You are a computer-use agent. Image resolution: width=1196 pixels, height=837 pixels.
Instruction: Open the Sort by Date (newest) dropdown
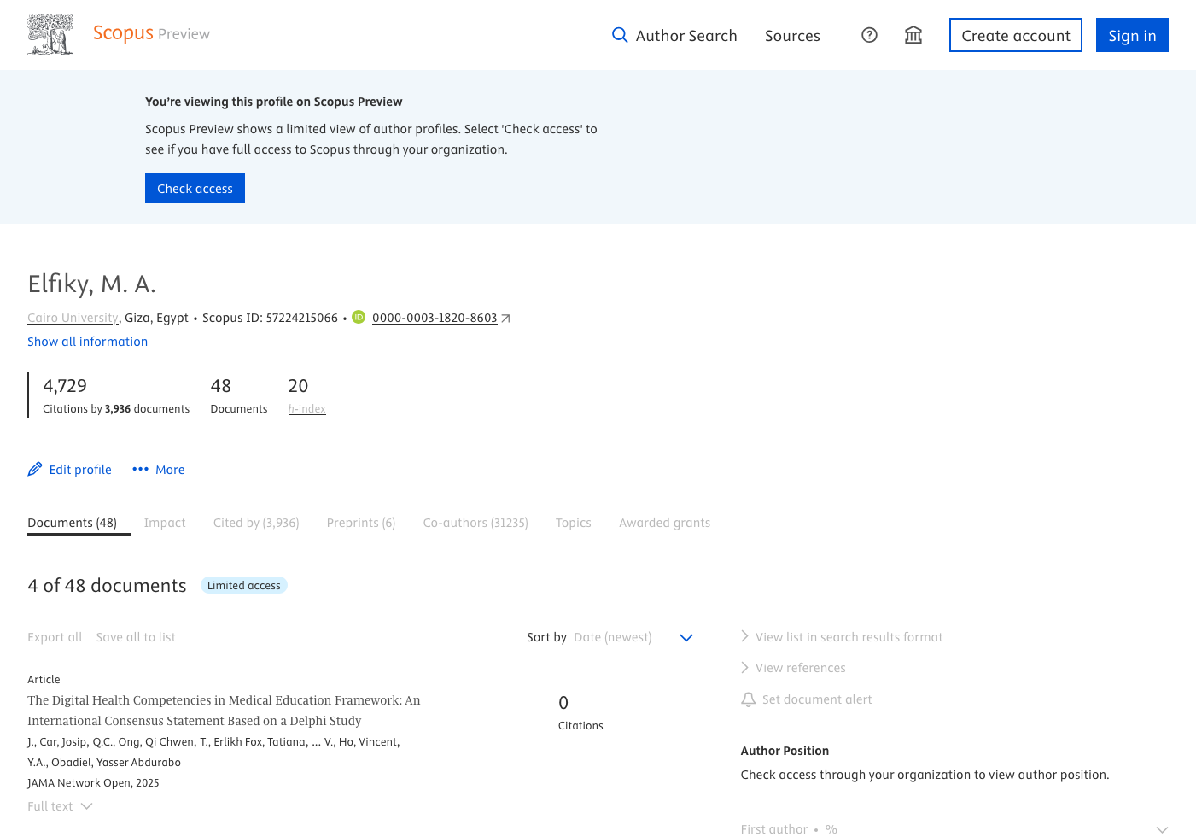pos(633,637)
